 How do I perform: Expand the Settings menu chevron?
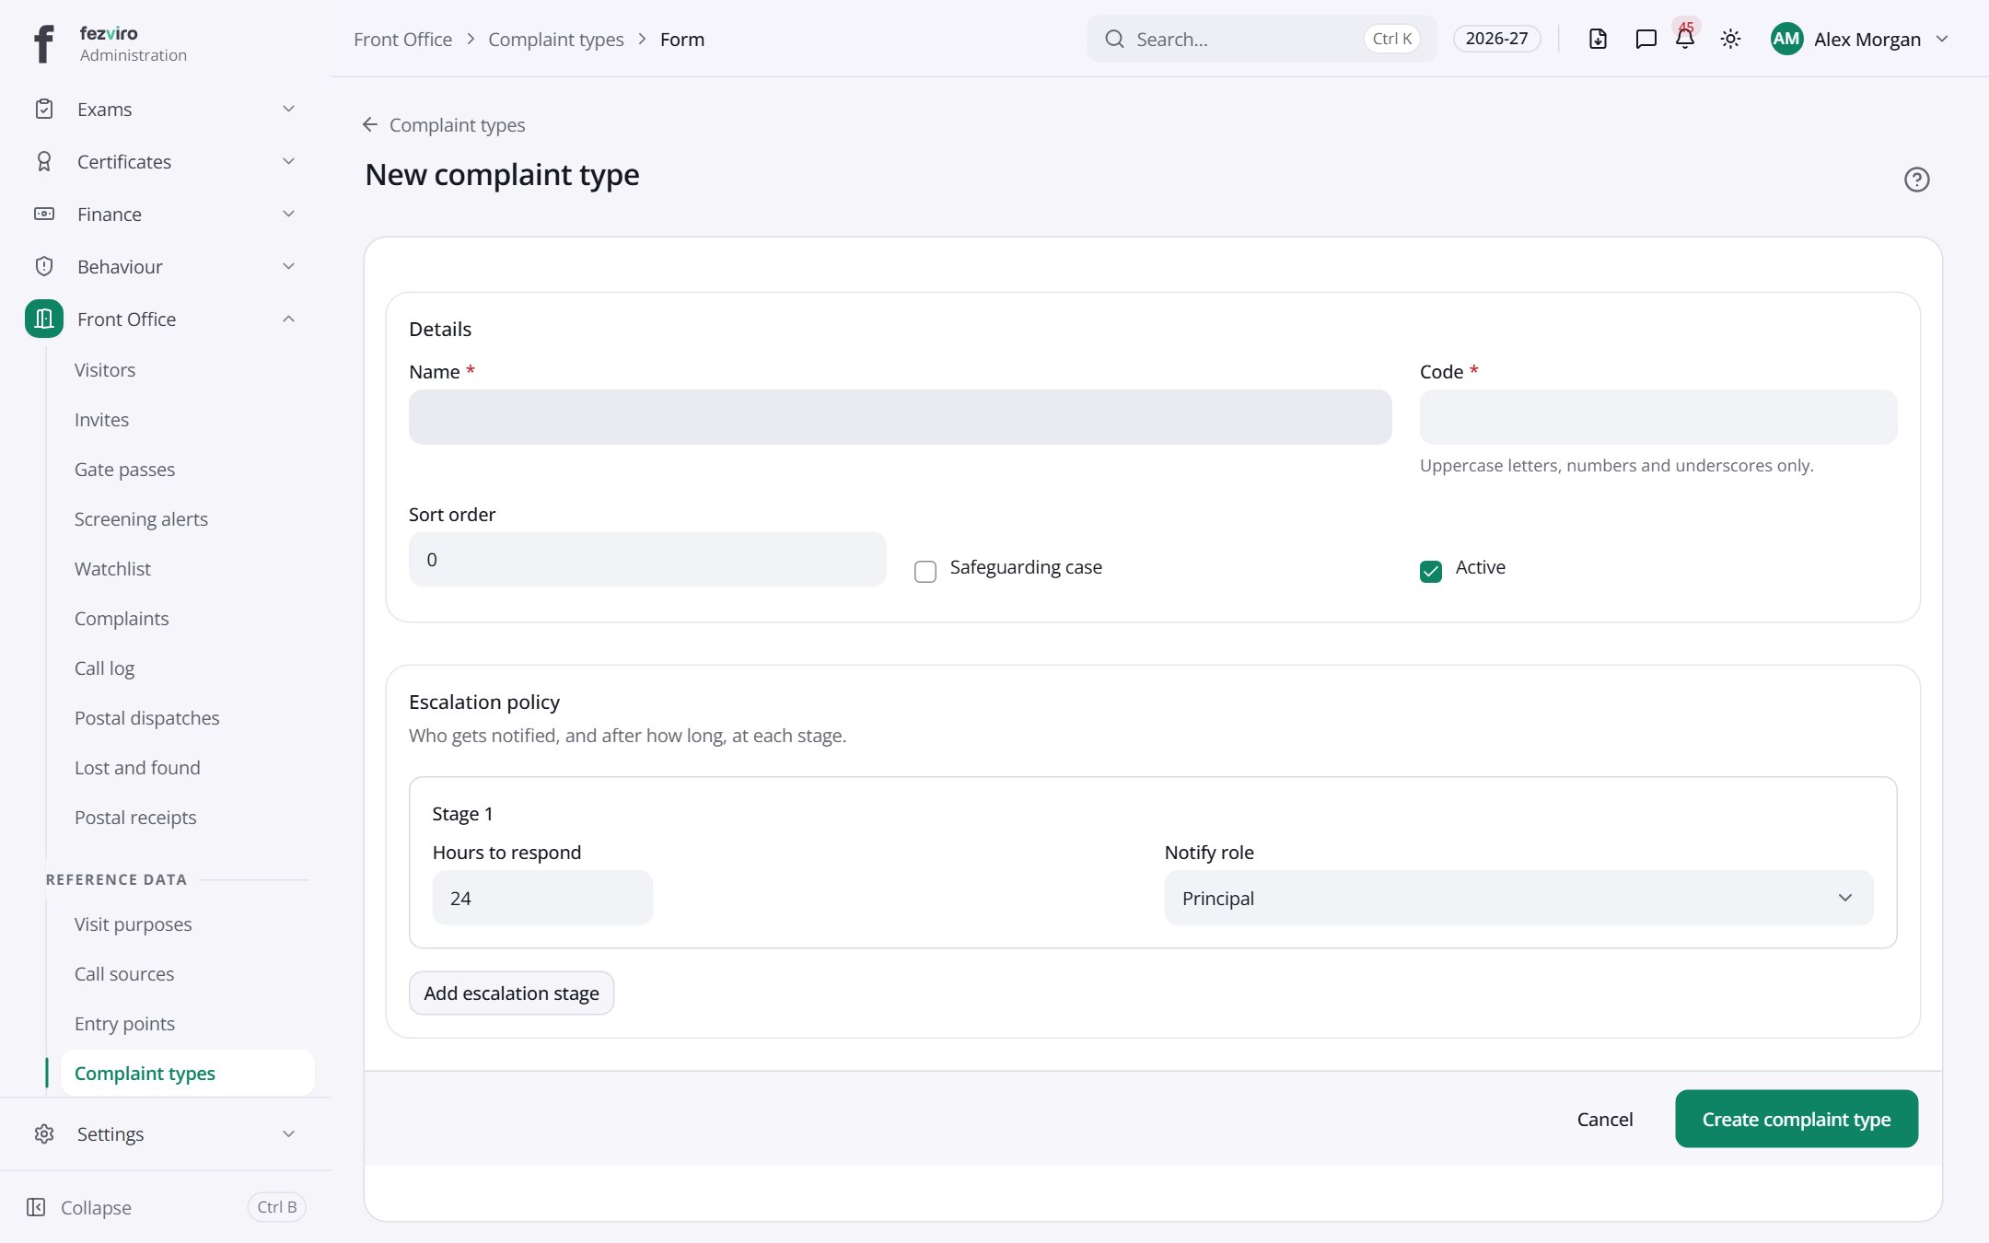pyautogui.click(x=288, y=1134)
